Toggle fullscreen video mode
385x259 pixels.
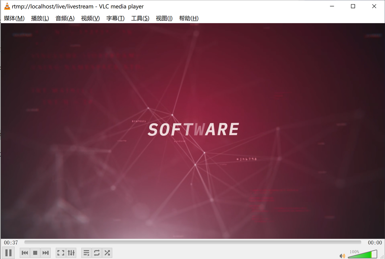(61, 253)
